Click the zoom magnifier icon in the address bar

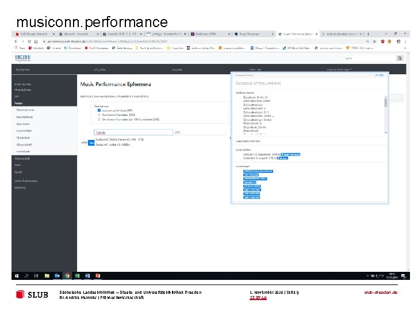click(x=367, y=41)
